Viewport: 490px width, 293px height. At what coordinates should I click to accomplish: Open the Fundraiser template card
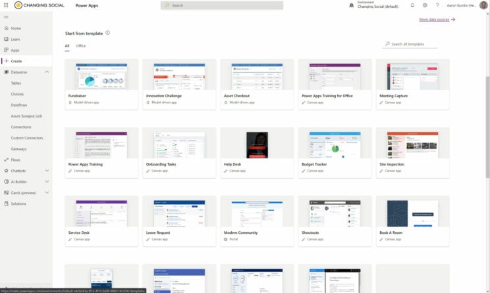(x=101, y=84)
